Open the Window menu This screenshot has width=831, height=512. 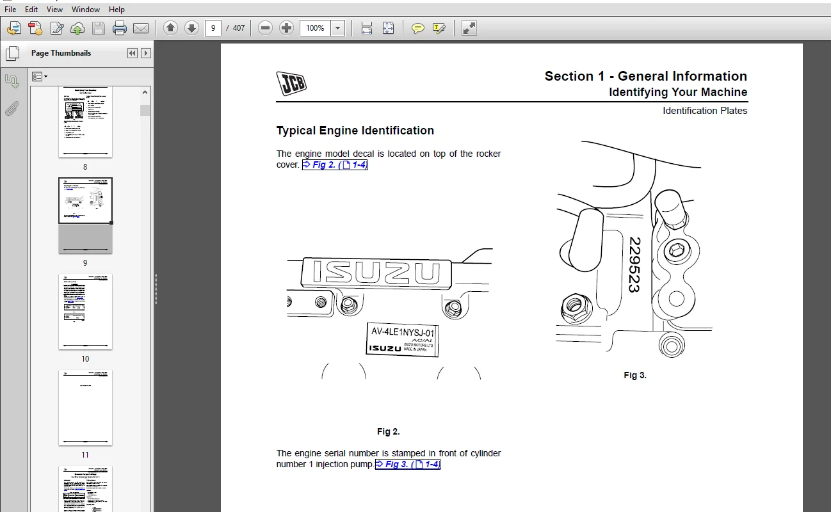pyautogui.click(x=86, y=10)
